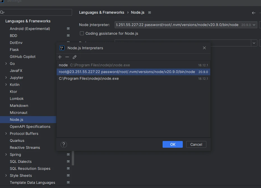This screenshot has height=188, width=261.
Task: Go back with the left arrow icon
Action: [x=254, y=13]
